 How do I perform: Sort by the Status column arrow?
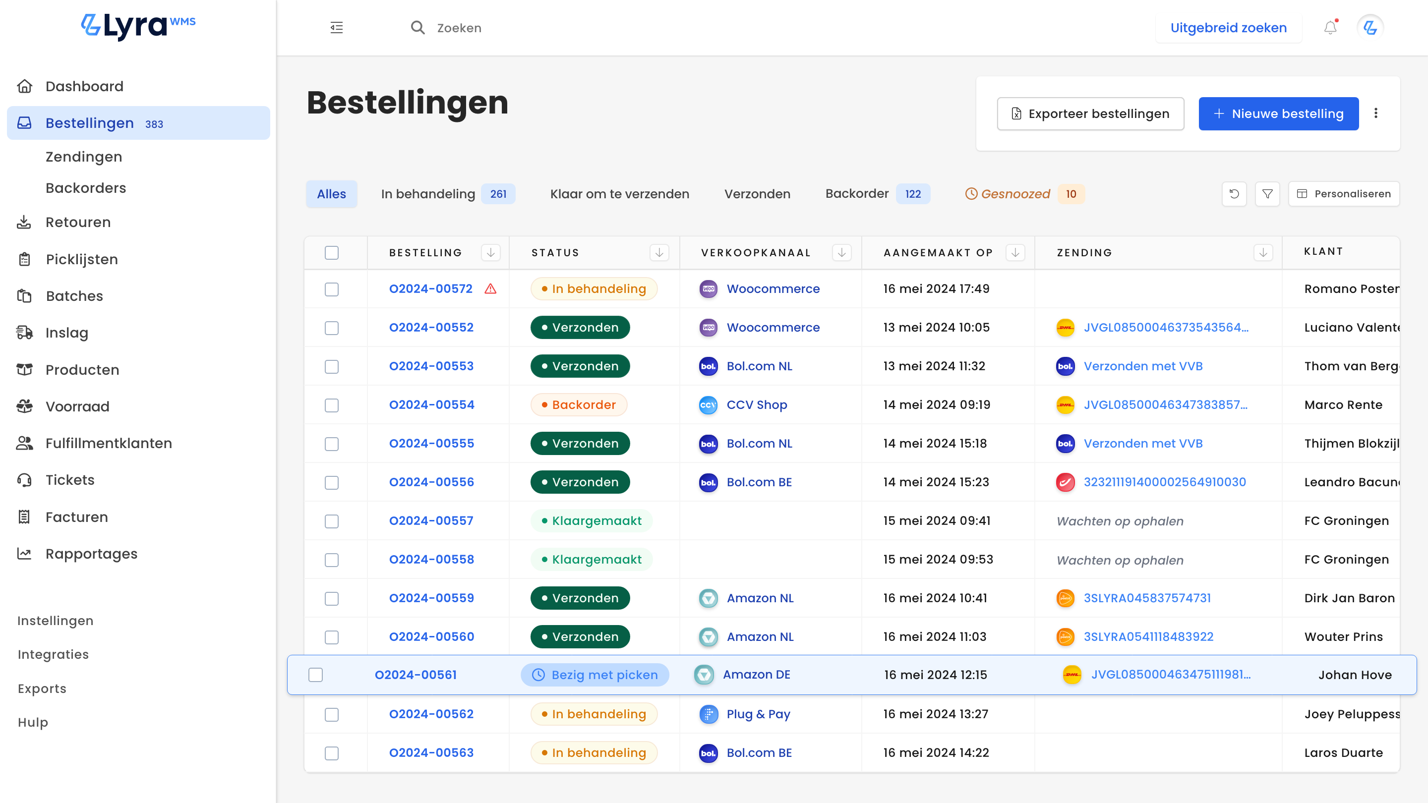pos(659,253)
